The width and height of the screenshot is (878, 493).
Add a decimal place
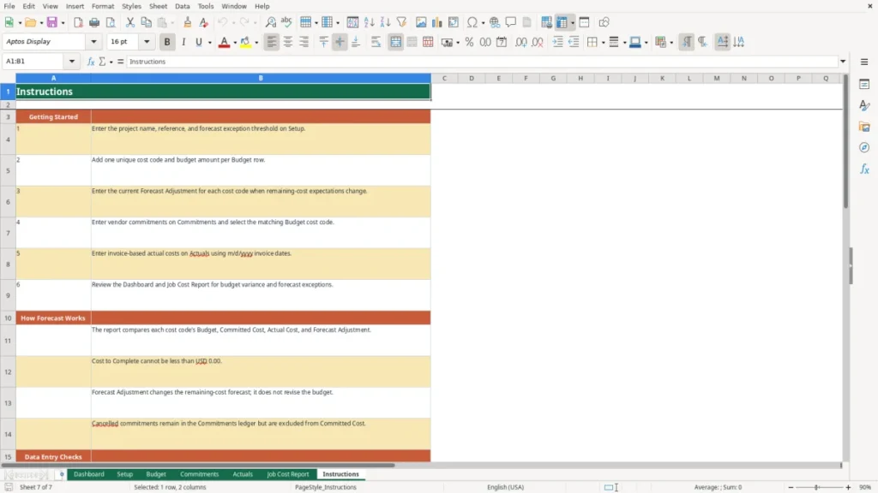click(x=520, y=42)
